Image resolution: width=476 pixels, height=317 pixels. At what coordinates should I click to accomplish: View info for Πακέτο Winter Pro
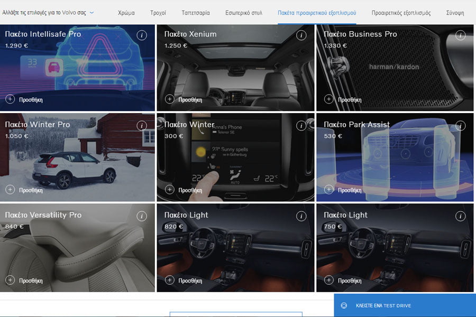click(141, 126)
